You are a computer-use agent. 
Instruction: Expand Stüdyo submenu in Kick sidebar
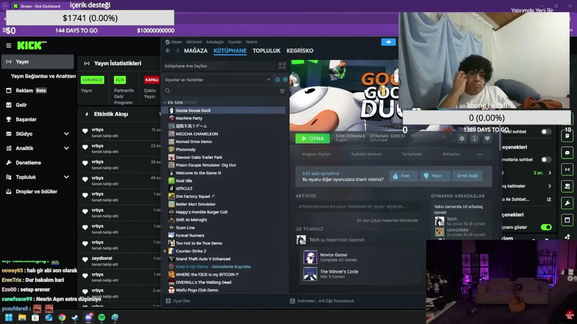(x=66, y=134)
